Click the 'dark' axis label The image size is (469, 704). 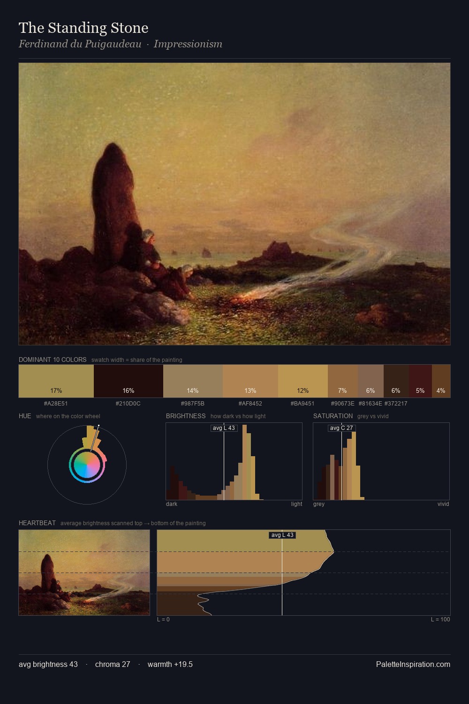(x=172, y=504)
